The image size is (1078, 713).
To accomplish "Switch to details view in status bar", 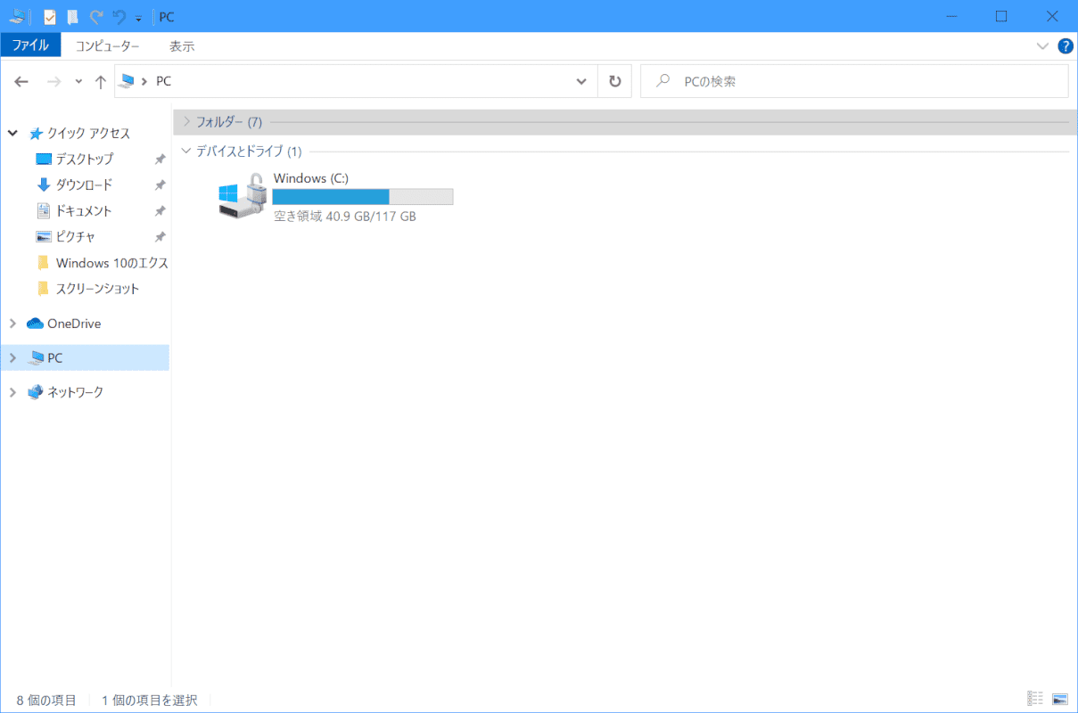I will [1035, 700].
